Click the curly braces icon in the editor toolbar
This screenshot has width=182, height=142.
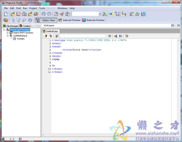click(x=120, y=36)
